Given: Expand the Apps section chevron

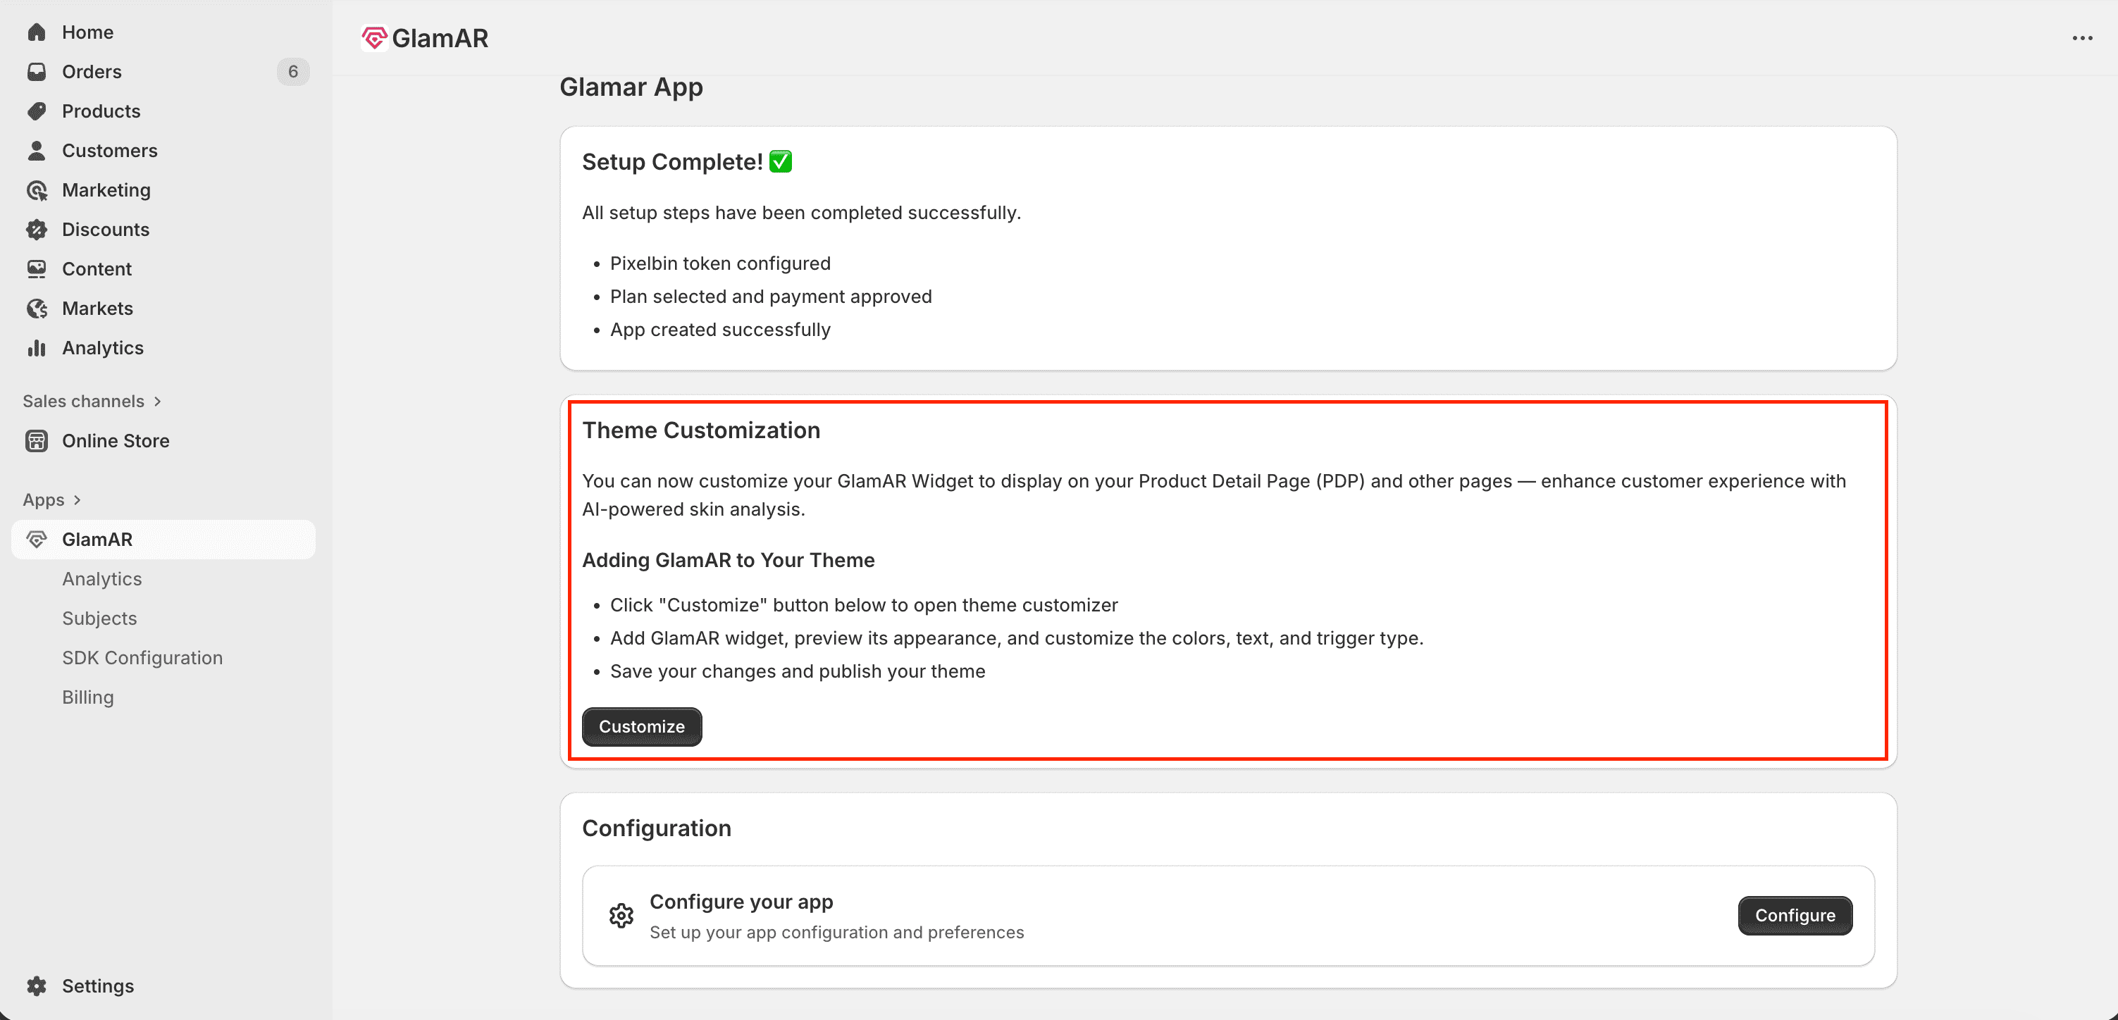Looking at the screenshot, I should [x=78, y=499].
